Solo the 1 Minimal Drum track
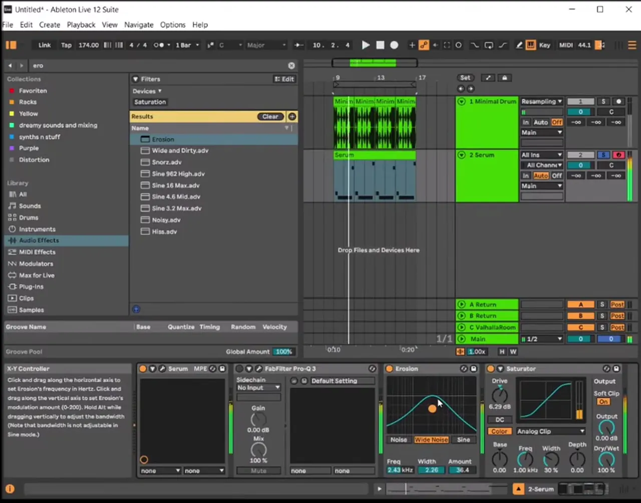Screen dimensions: 641x503 point(603,102)
